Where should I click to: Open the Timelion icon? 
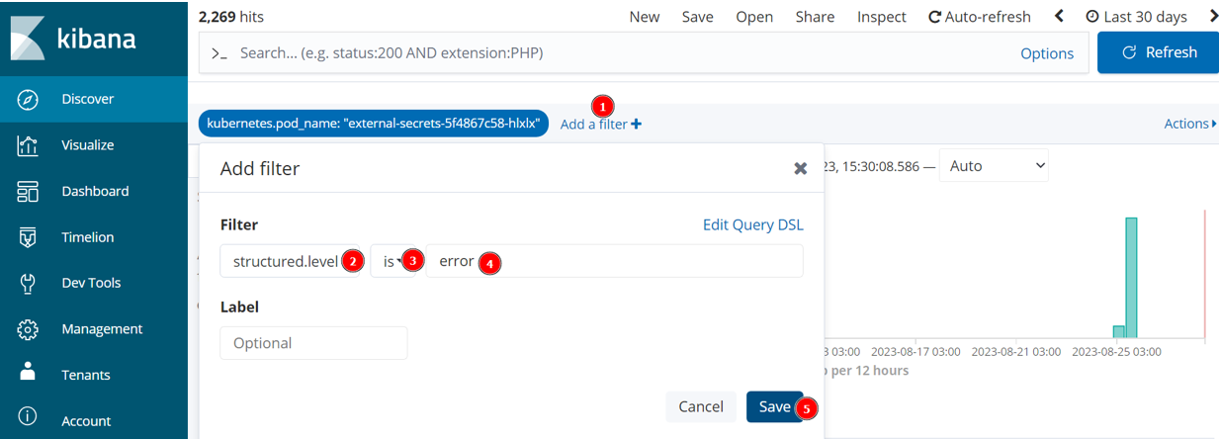point(28,237)
